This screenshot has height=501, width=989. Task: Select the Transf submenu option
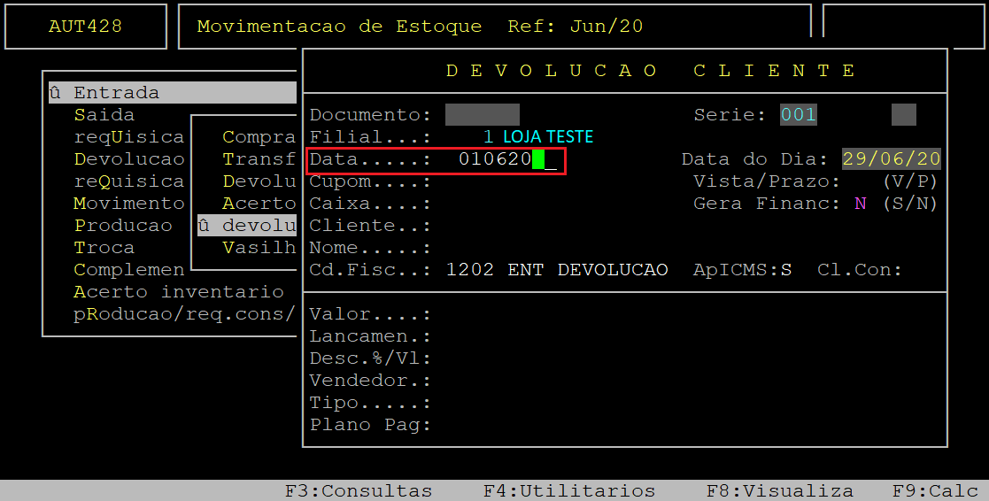[x=258, y=159]
